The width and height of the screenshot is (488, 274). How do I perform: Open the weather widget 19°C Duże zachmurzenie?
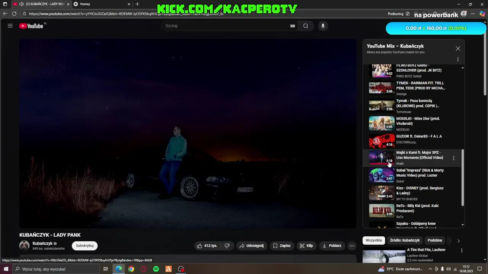(401, 269)
